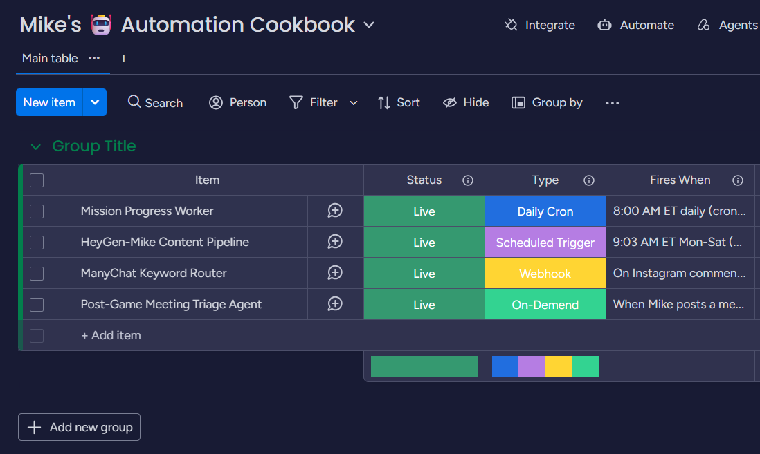This screenshot has width=760, height=454.
Task: Click the Add item row
Action: [111, 335]
